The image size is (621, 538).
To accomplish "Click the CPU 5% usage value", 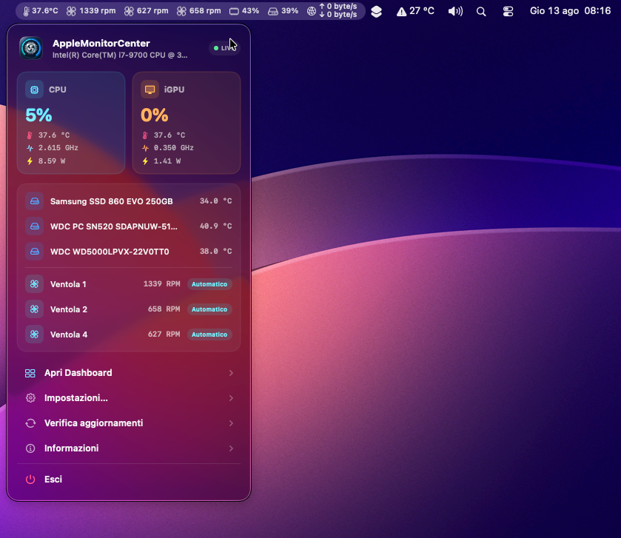I will (38, 115).
